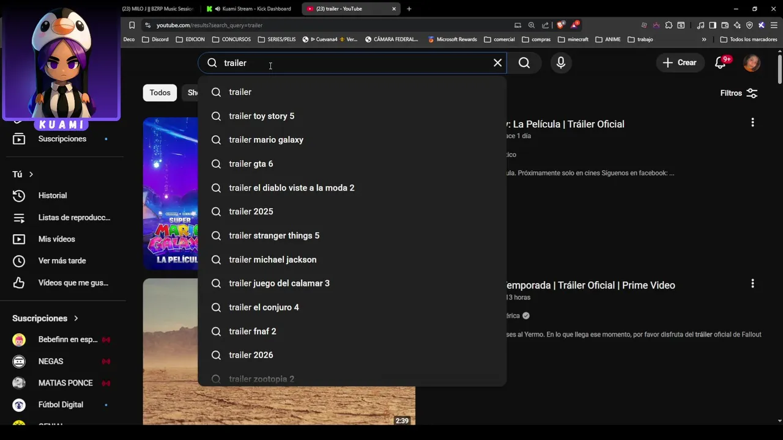Image resolution: width=783 pixels, height=440 pixels.
Task: Open the CONCURSOS bookmarks folder
Action: tap(231, 39)
